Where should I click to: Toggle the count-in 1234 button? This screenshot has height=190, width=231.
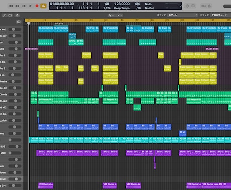203,6
